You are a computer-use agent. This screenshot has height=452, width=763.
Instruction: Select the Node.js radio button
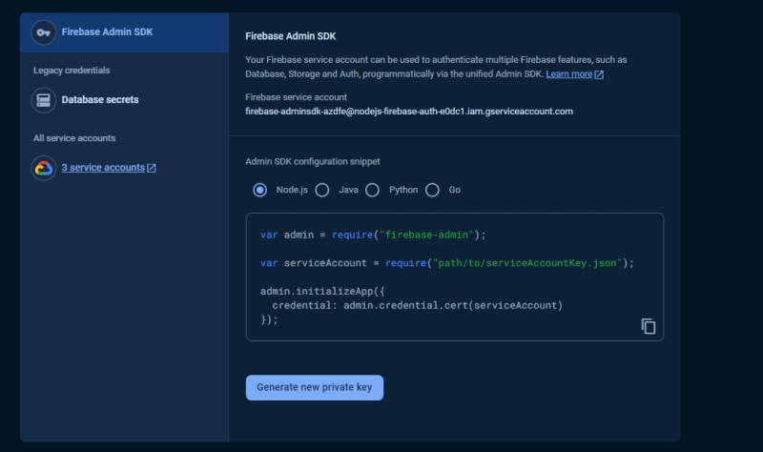tap(259, 190)
